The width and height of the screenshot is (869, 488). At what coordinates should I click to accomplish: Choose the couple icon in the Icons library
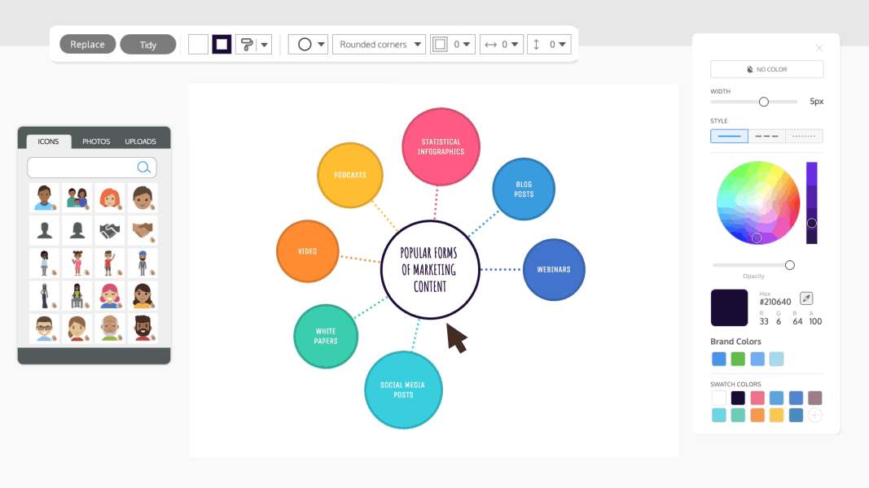[x=77, y=197]
